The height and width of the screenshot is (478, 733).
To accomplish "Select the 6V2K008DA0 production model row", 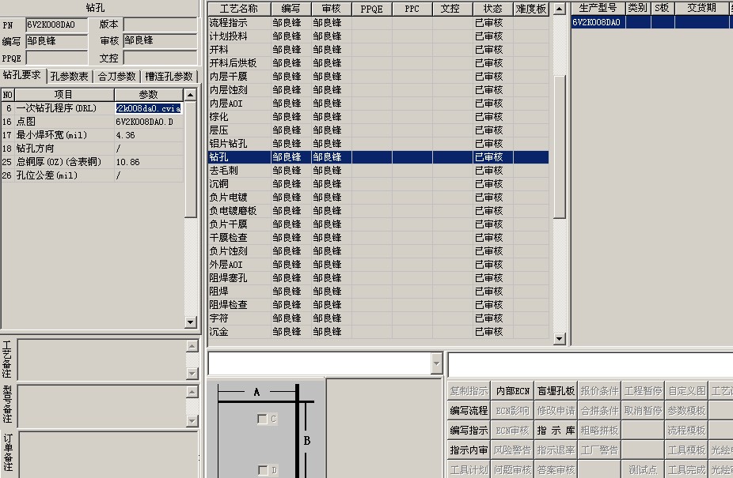I will click(651, 22).
